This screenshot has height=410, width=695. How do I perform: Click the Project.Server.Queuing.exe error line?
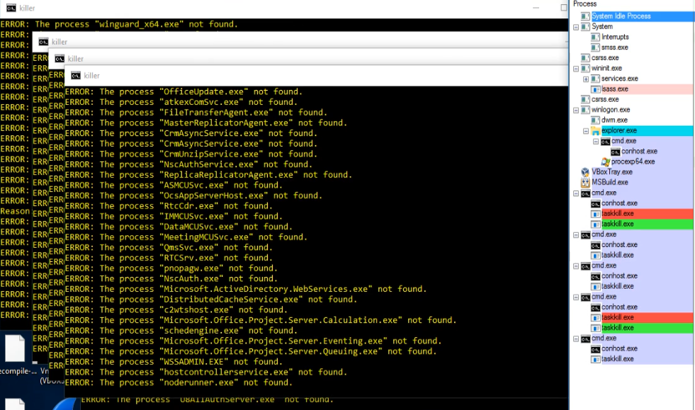[250, 351]
